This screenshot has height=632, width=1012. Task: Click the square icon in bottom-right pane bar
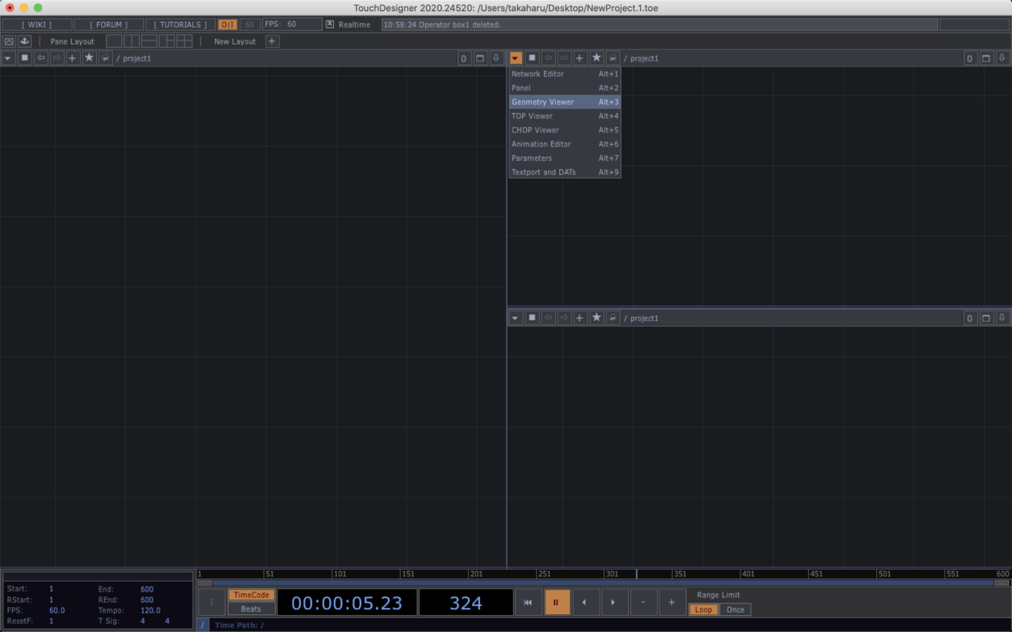pyautogui.click(x=532, y=318)
